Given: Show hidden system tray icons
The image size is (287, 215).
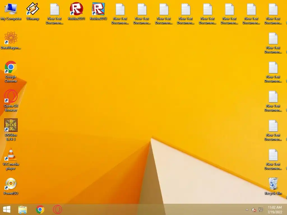Looking at the screenshot, I should (247, 210).
